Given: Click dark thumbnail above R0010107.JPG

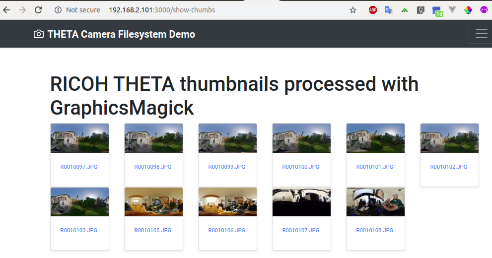Looking at the screenshot, I should [x=301, y=202].
